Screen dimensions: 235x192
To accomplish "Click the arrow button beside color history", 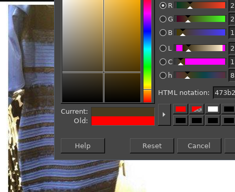I will pos(164,115).
